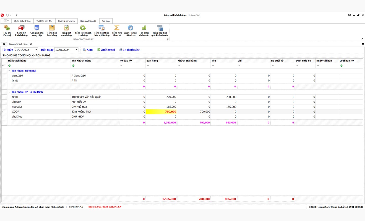Open the Đến ngày date dropdown
The height and width of the screenshot is (221, 365).
pyautogui.click(x=77, y=50)
